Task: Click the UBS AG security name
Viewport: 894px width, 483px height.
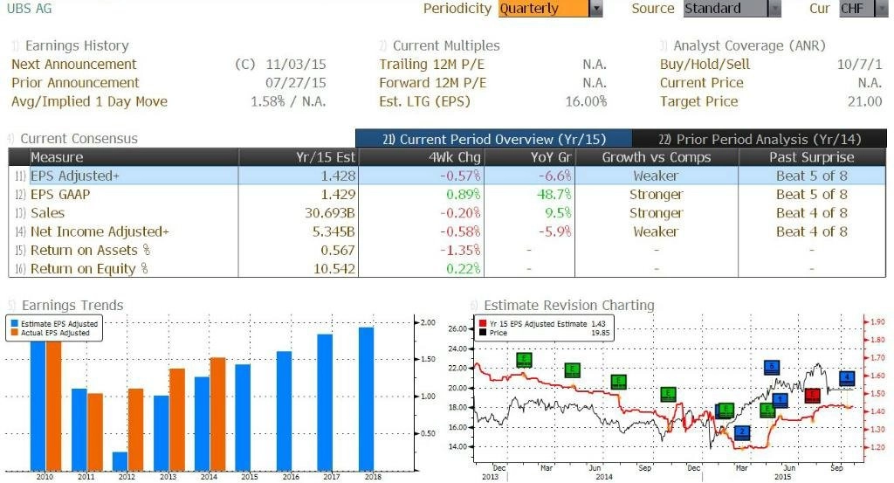Action: [29, 9]
